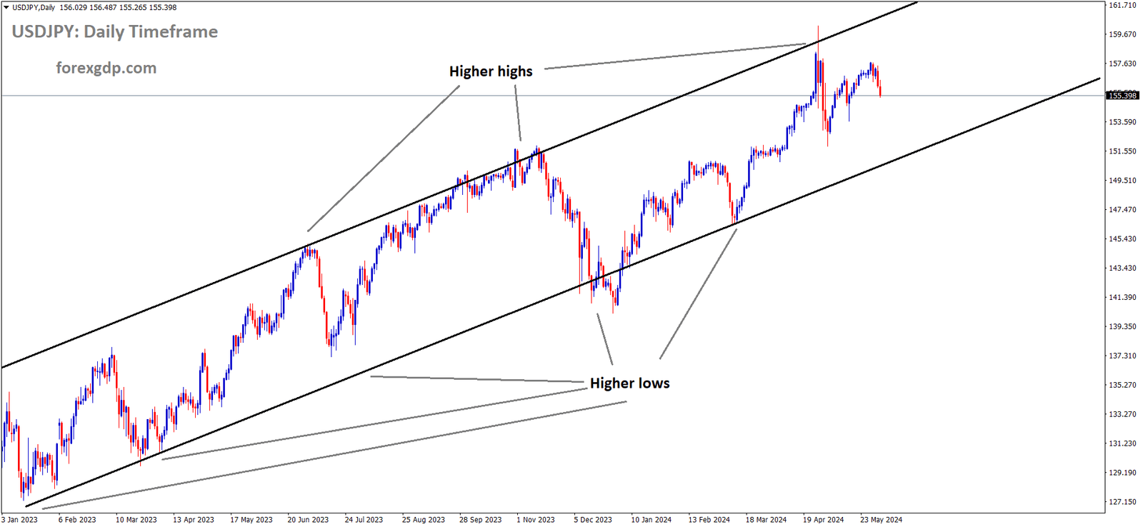The width and height of the screenshot is (1143, 527).
Task: Click the '1 Nov 2023' date label
Action: 536,520
